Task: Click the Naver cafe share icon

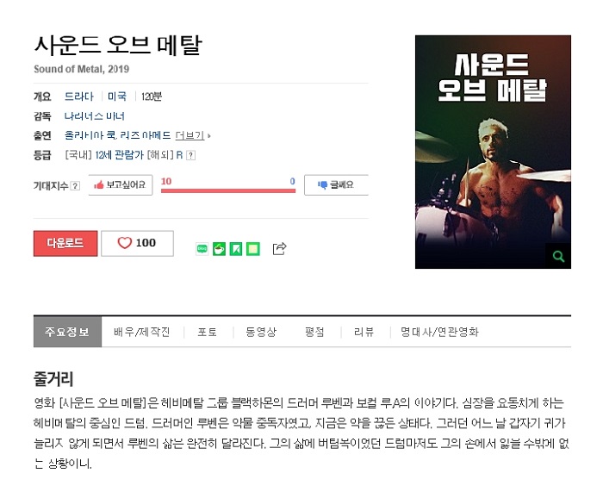Action: coord(219,249)
